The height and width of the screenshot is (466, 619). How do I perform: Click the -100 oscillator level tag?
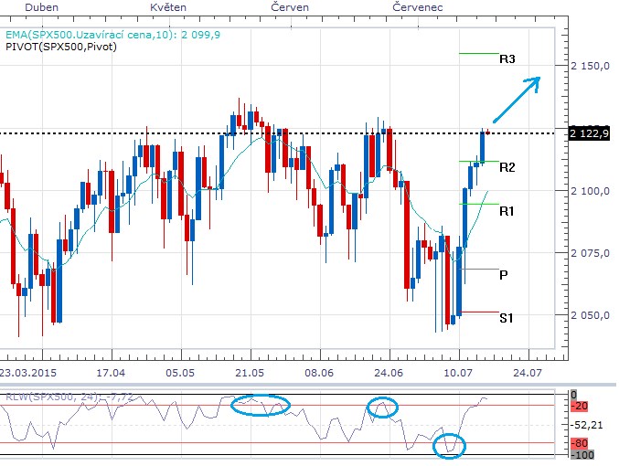pyautogui.click(x=582, y=455)
